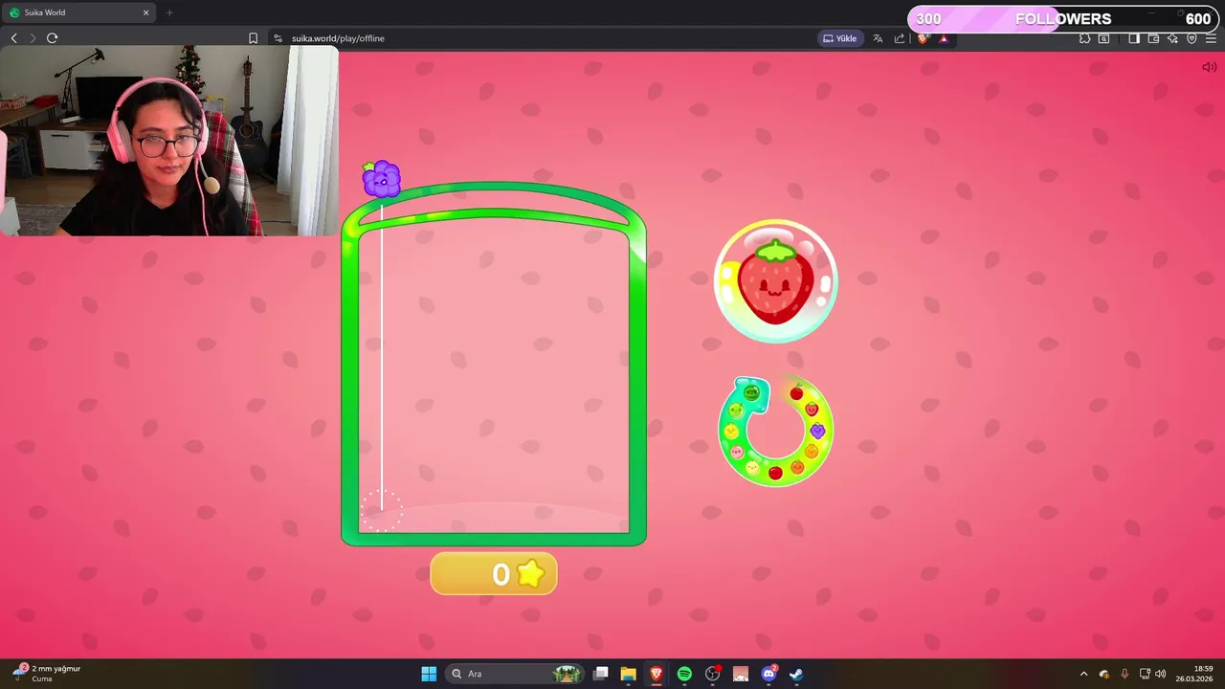Reload the Suika World page
Viewport: 1225px width, 689px height.
pyautogui.click(x=52, y=38)
